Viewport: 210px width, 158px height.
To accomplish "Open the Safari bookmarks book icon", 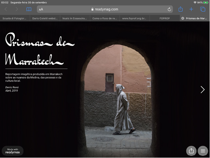I will 29,9.
